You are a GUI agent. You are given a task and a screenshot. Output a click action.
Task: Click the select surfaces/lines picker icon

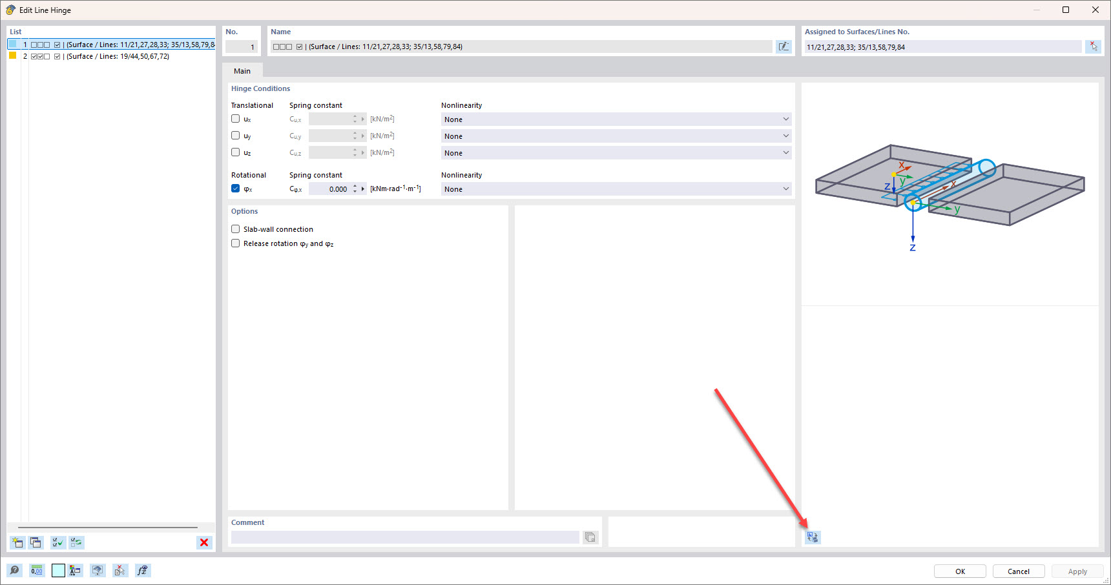(1093, 46)
